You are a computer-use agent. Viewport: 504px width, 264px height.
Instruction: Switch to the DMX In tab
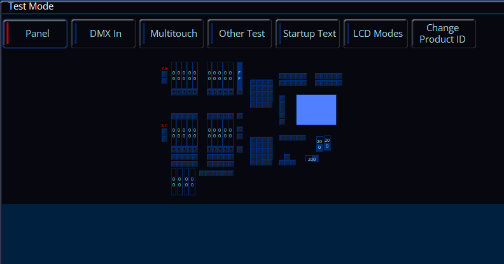[x=105, y=34]
